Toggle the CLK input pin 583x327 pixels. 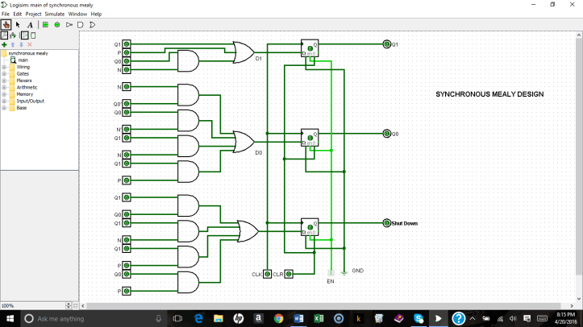268,275
